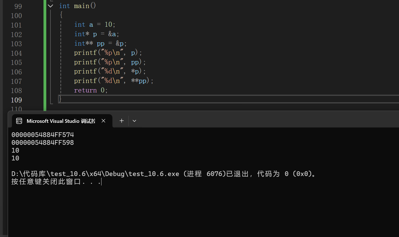Click the 'printf("%p\n", pp);' statement
This screenshot has width=399, height=237.
pyautogui.click(x=110, y=62)
